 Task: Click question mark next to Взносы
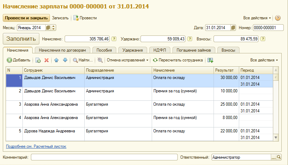point(263,39)
